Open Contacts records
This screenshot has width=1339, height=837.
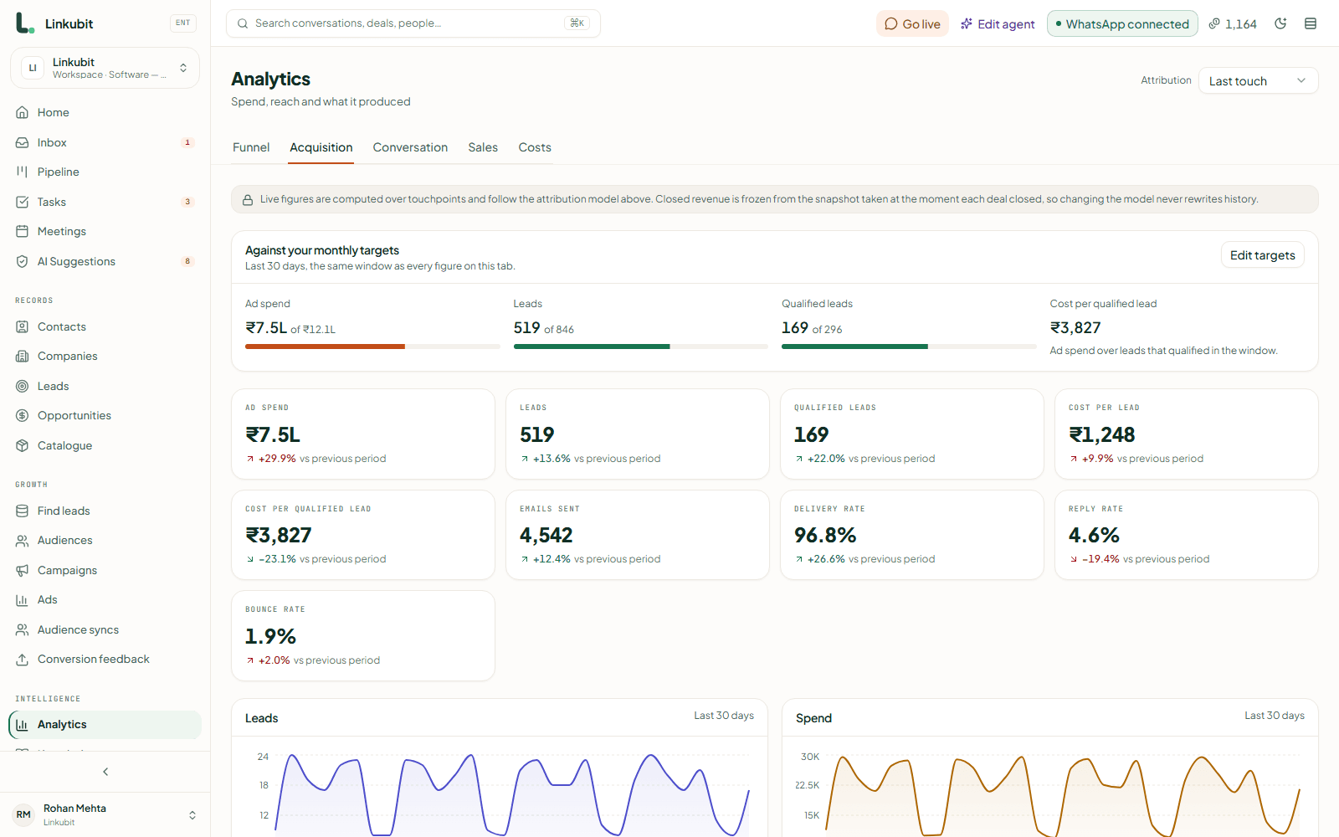pos(105,326)
